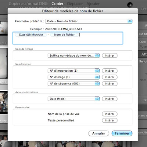The width and height of the screenshot is (147, 147).
Task: Insert the Suffixe numérique token
Action: [110, 56]
